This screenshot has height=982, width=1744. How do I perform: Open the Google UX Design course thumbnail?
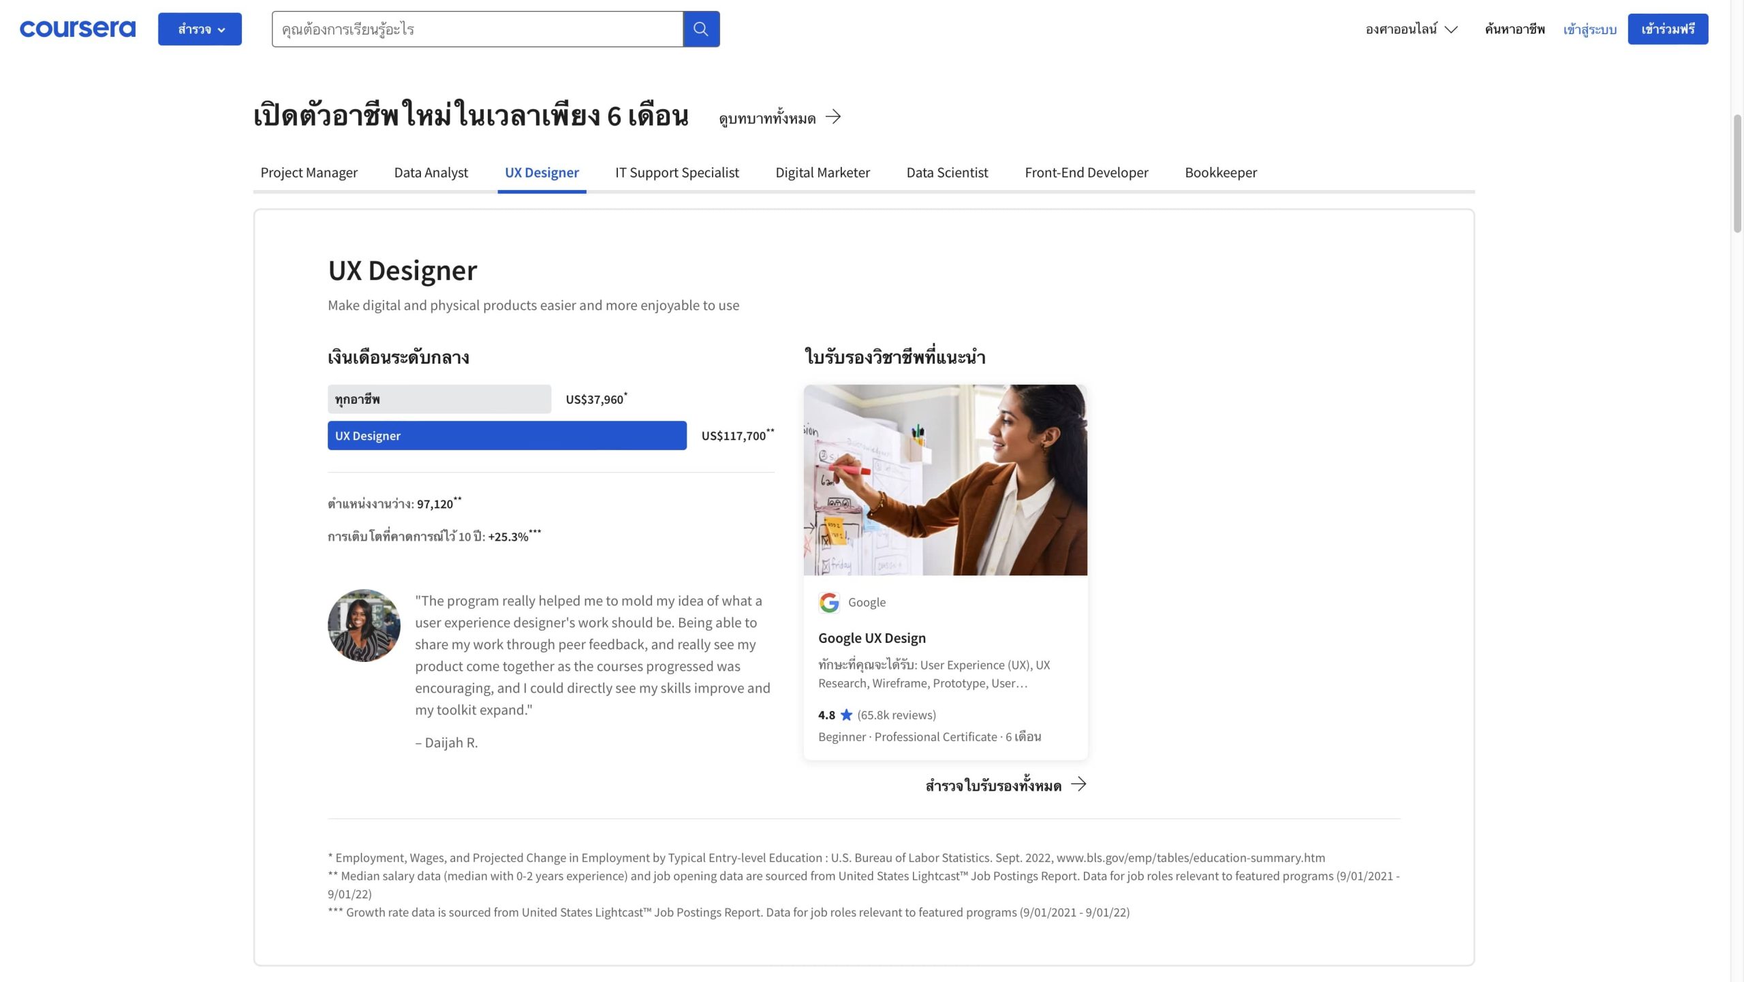[946, 480]
